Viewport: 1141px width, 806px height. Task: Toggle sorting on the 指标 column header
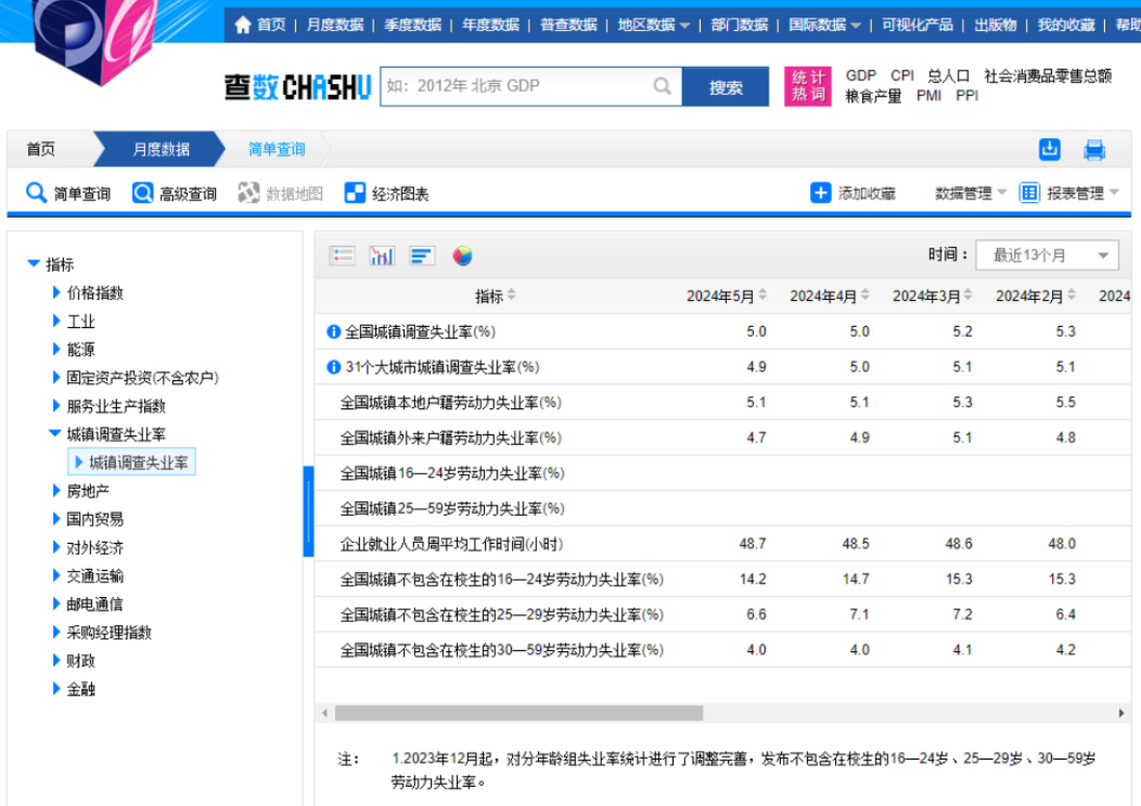pyautogui.click(x=511, y=296)
